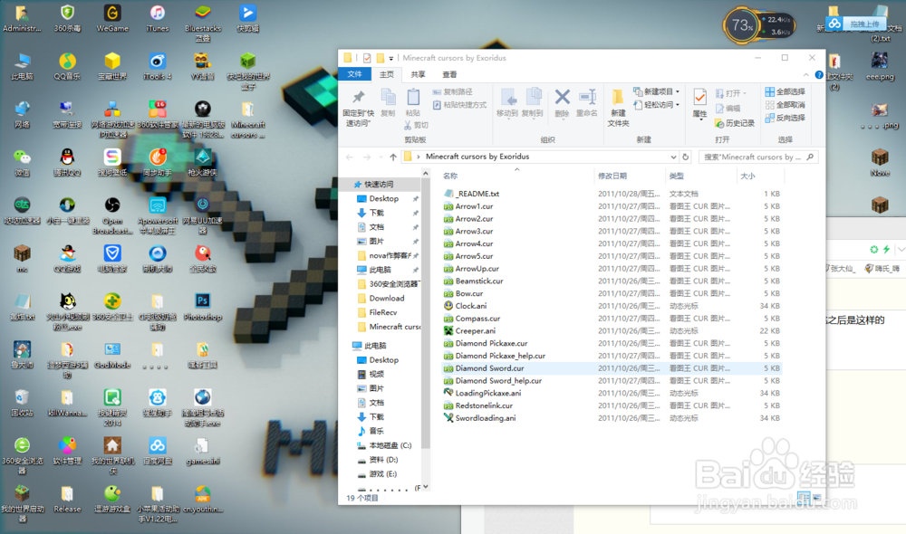Viewport: 906px width, 534px height.
Task: Click the navigation pane scrollbar
Action: (426, 313)
